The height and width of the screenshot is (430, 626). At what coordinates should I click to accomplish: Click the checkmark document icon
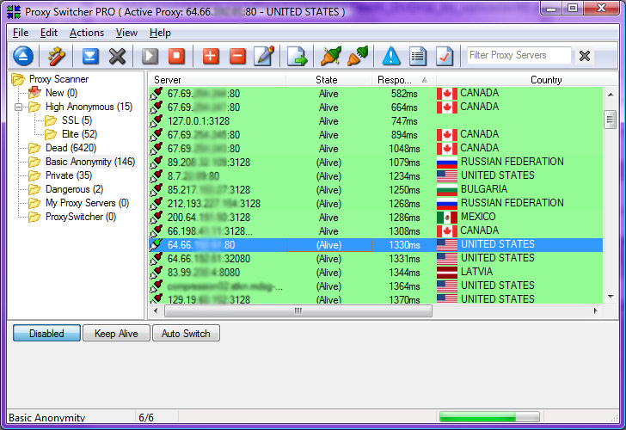(x=445, y=56)
